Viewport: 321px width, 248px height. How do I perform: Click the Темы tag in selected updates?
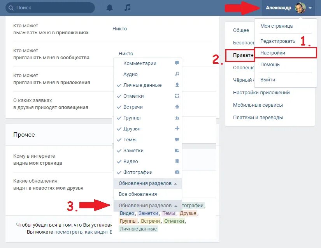coord(169,213)
